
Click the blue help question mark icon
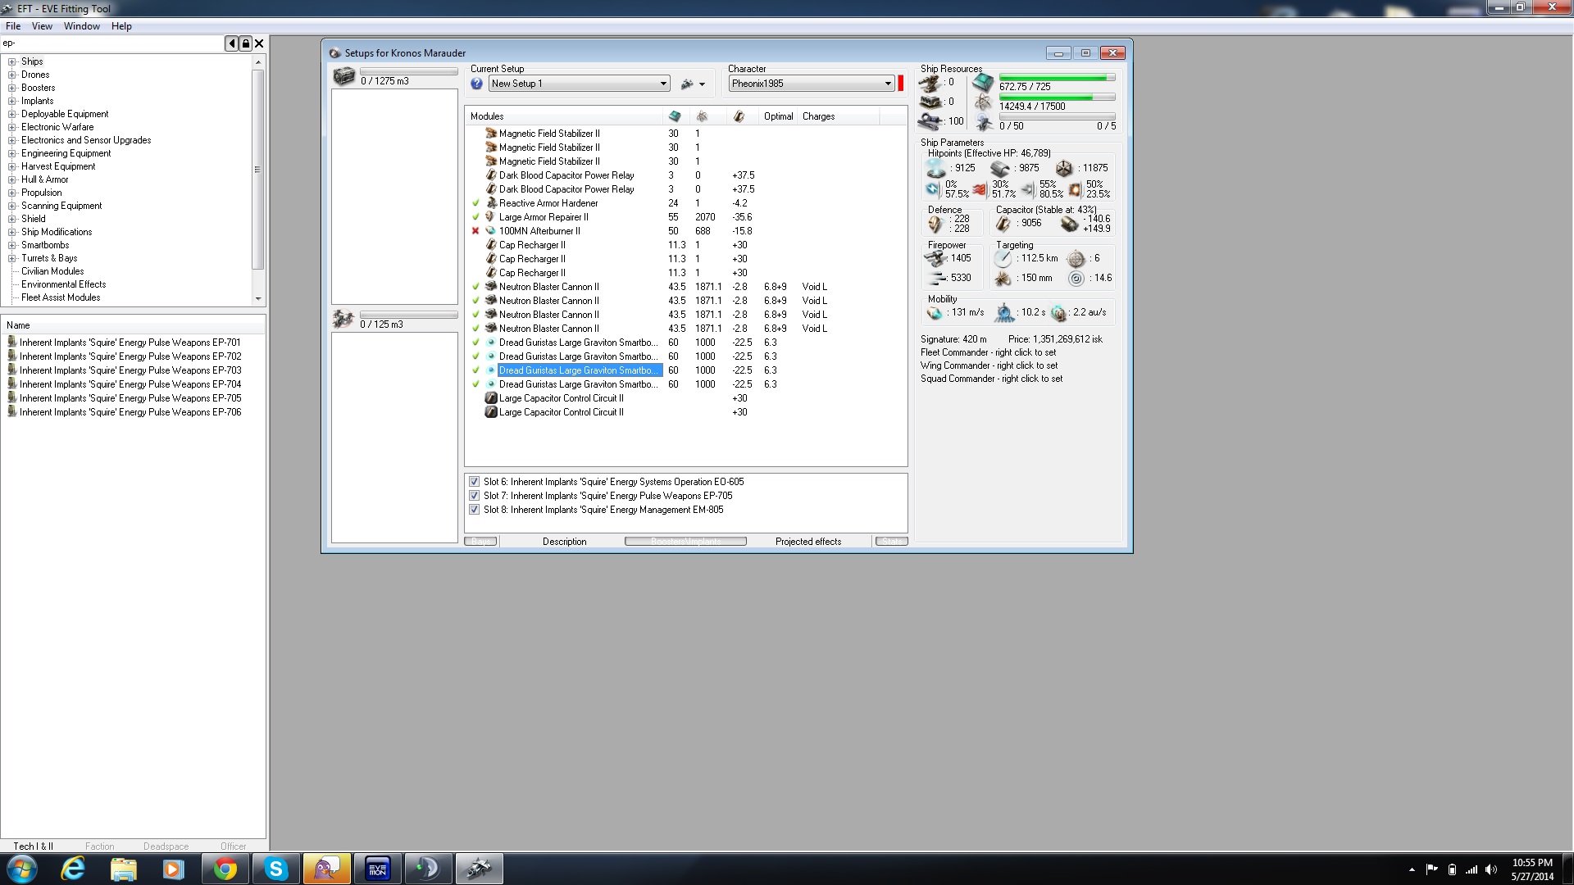click(x=476, y=84)
